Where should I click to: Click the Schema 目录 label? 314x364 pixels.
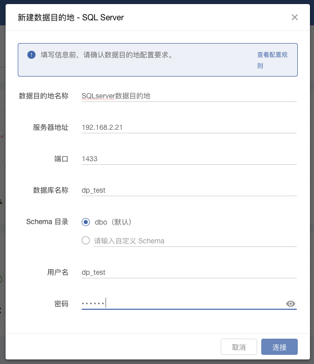coord(47,222)
